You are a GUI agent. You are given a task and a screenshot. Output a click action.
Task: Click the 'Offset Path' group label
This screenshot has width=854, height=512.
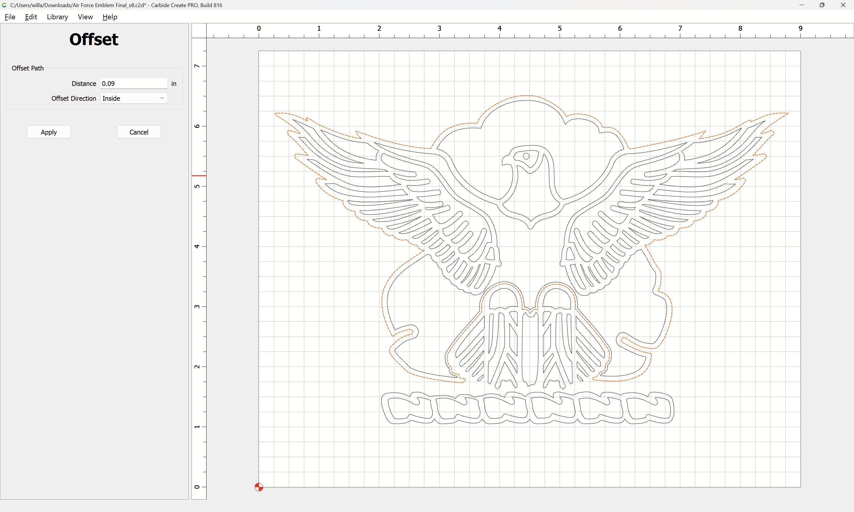28,68
